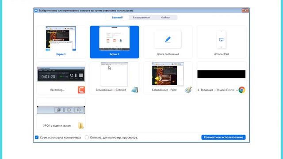This screenshot has width=283, height=159.
Task: Click the Экран 1 label text
Action: 61,54
